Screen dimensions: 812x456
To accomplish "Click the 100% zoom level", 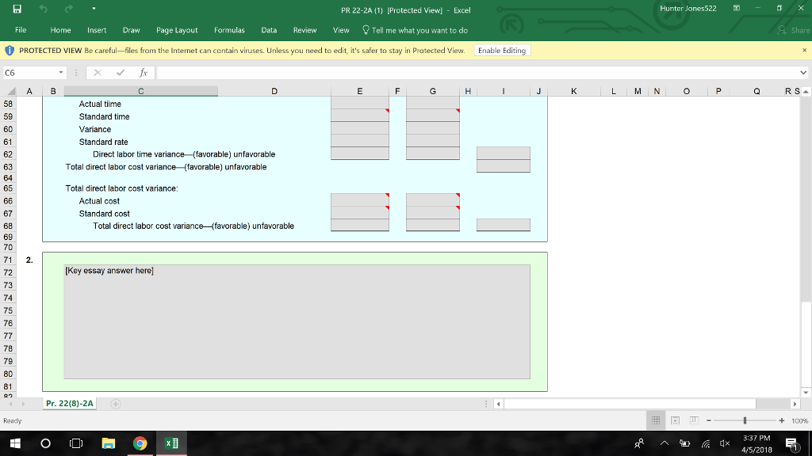I will point(799,420).
